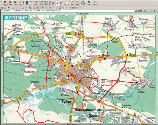Click the Инд. index map button
Screen dimensions: 158x125
89,3
